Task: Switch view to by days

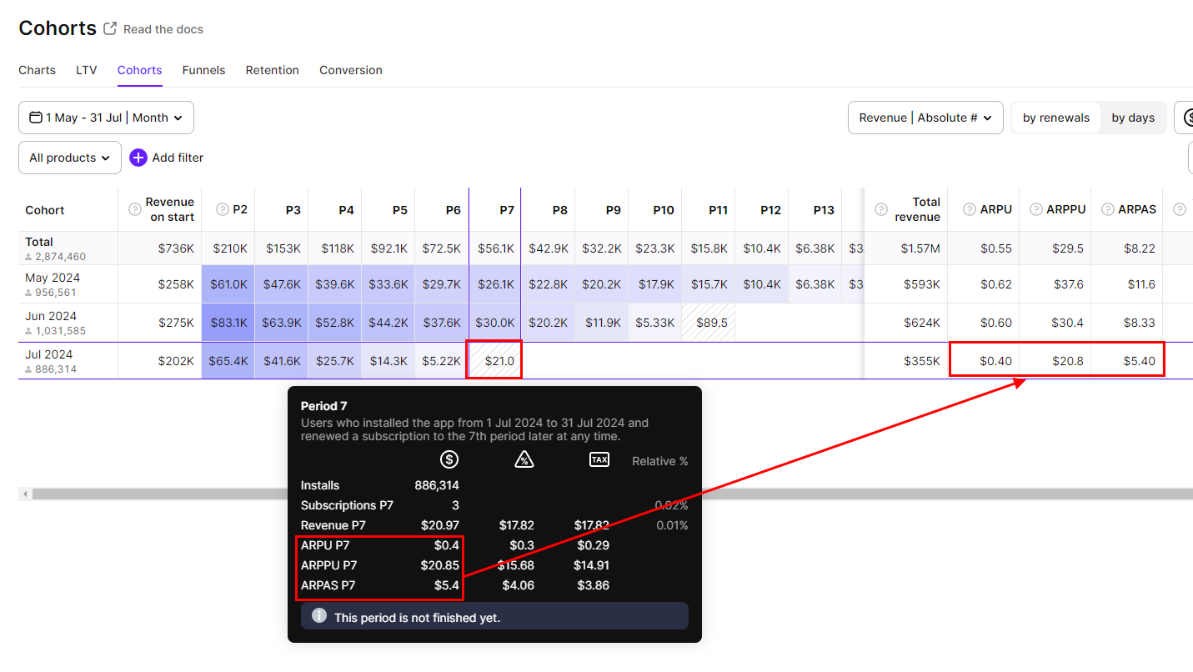Action: click(x=1133, y=118)
